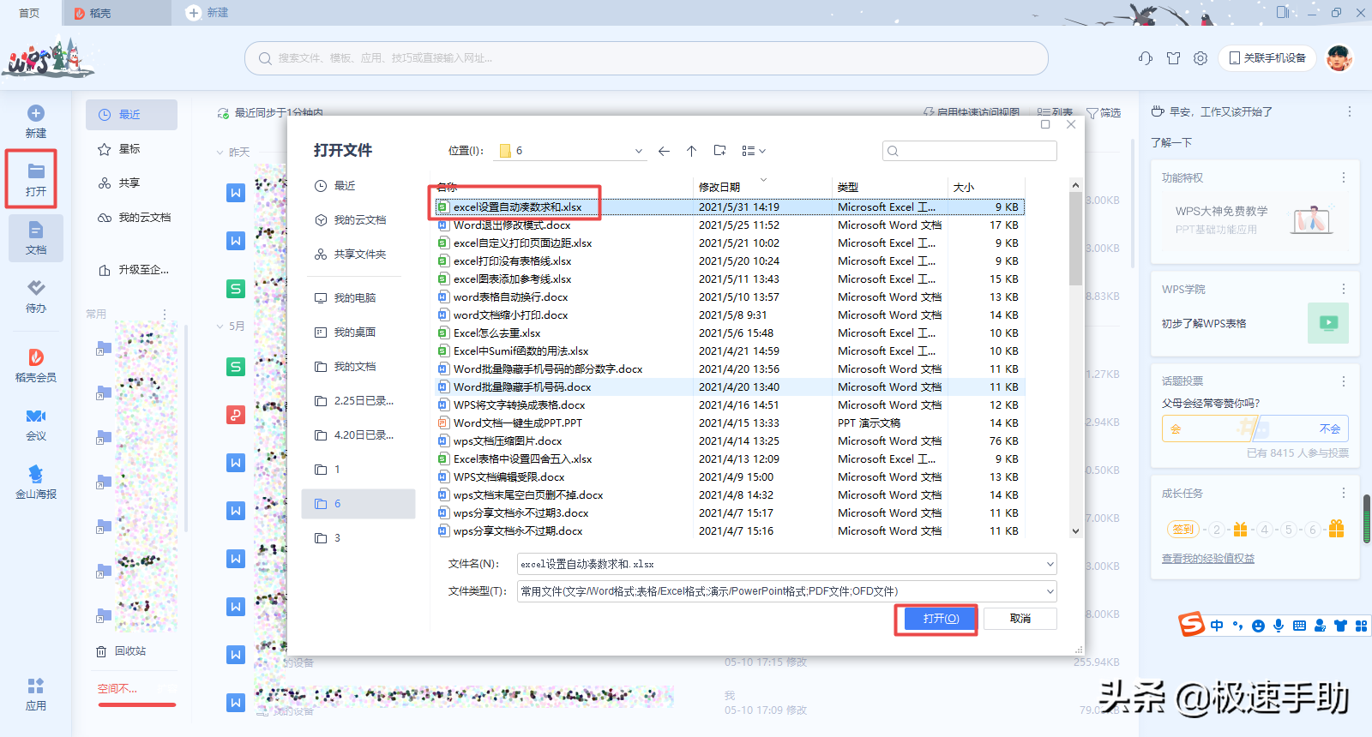Image resolution: width=1372 pixels, height=737 pixels.
Task: Click the 修改日期 column header
Action: coord(719,187)
